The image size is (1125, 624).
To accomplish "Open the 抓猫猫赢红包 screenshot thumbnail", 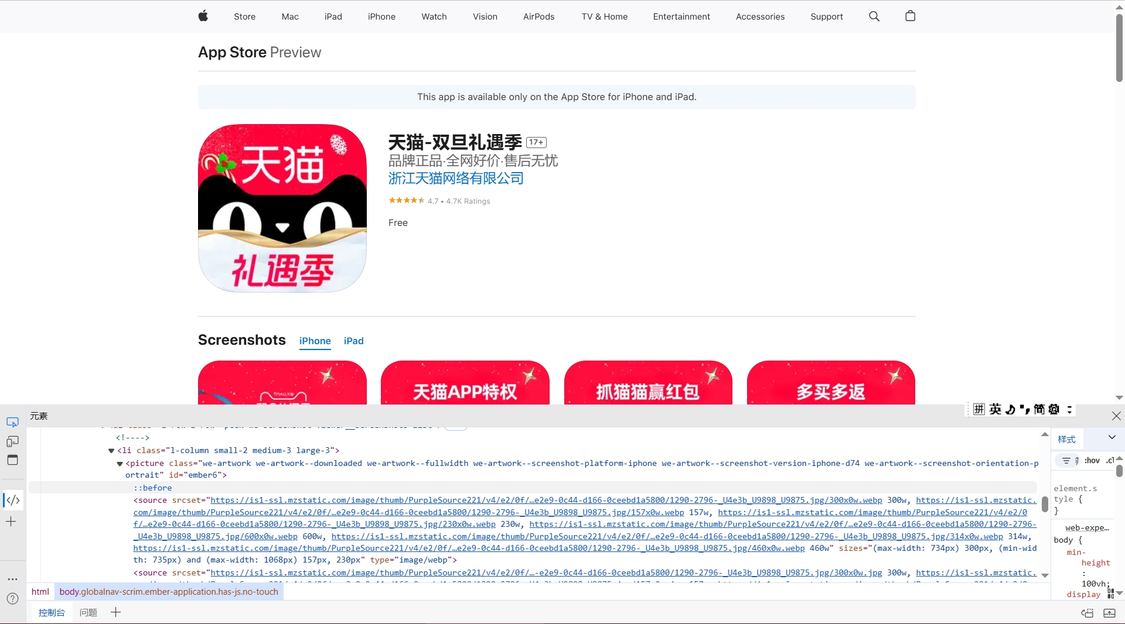I will (x=648, y=382).
